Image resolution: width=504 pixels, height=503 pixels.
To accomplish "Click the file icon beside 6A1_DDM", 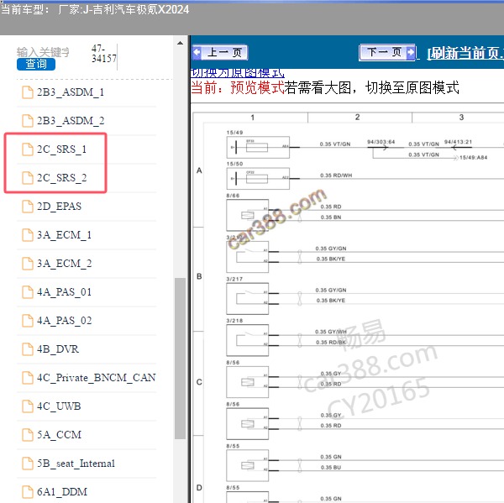I will 28,492.
